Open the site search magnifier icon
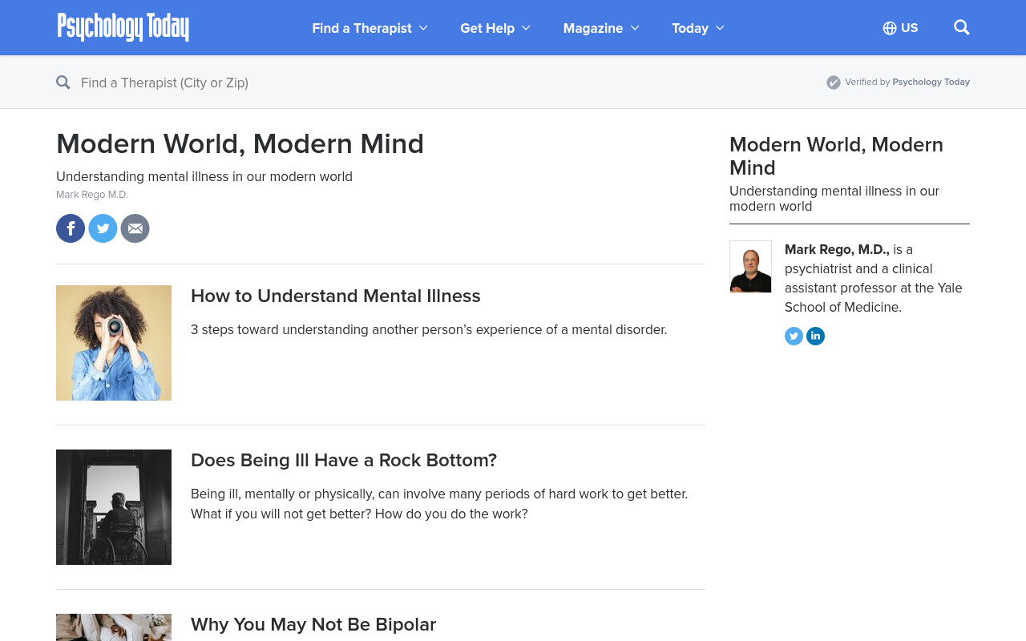This screenshot has height=641, width=1026. [x=962, y=27]
